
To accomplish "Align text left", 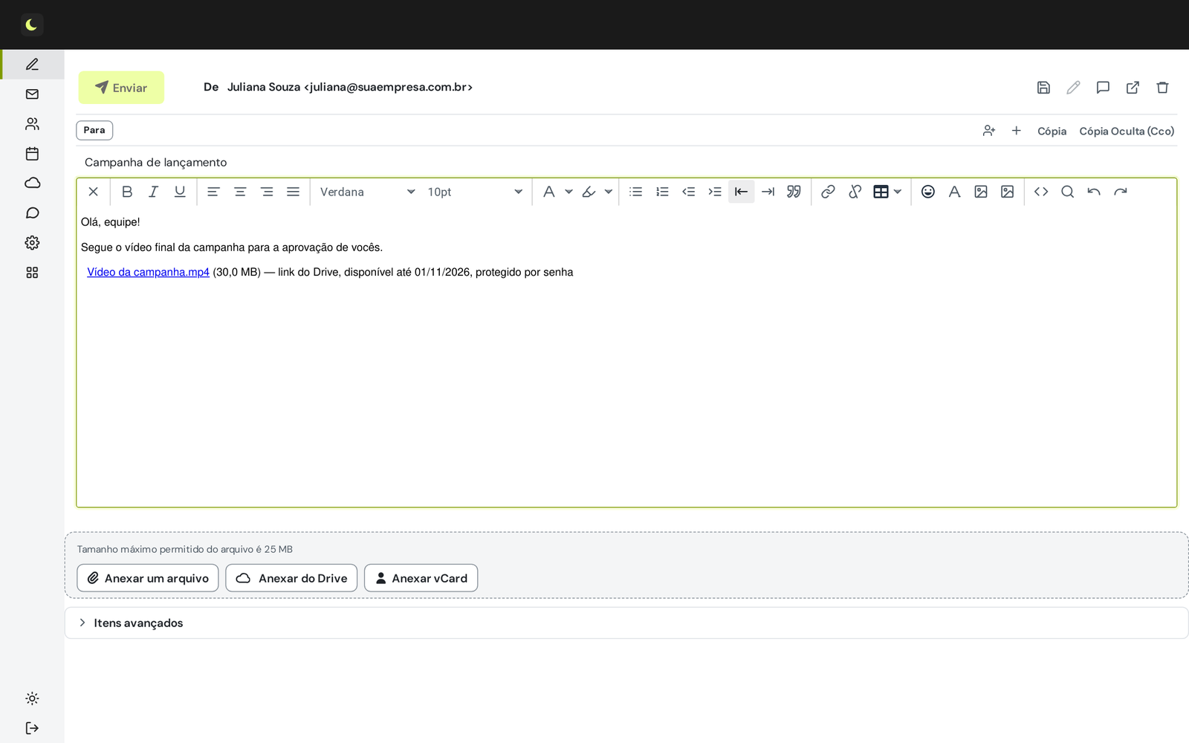I will 213,192.
